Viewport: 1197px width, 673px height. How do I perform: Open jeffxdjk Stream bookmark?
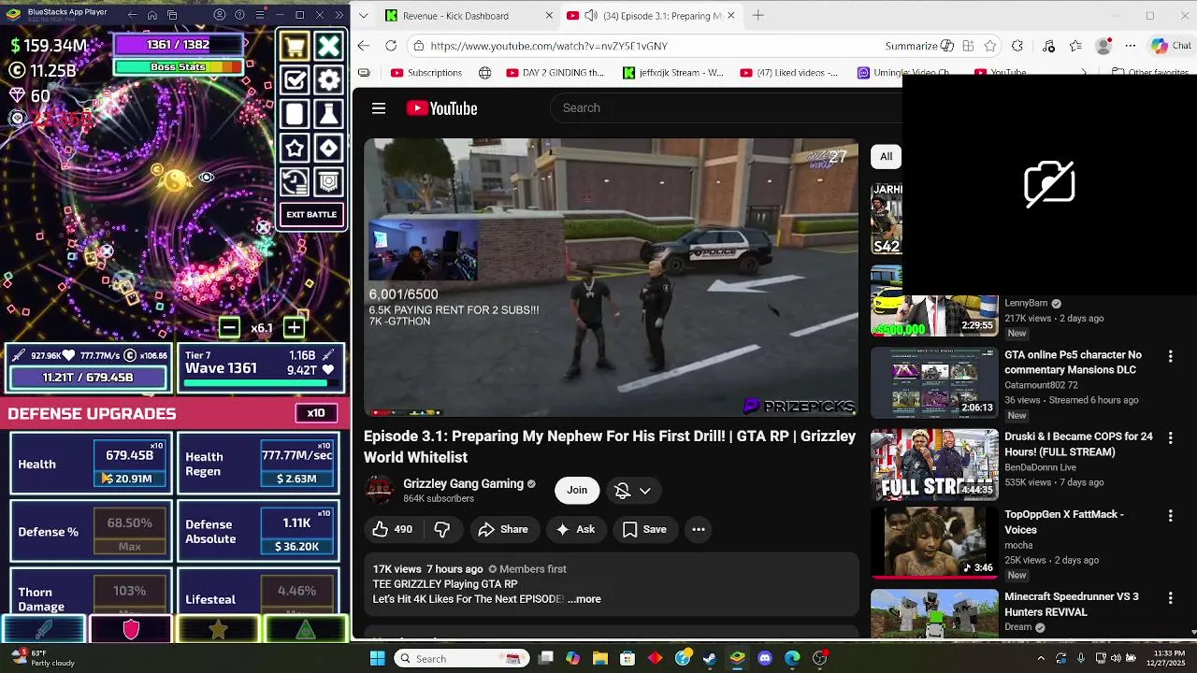[673, 73]
